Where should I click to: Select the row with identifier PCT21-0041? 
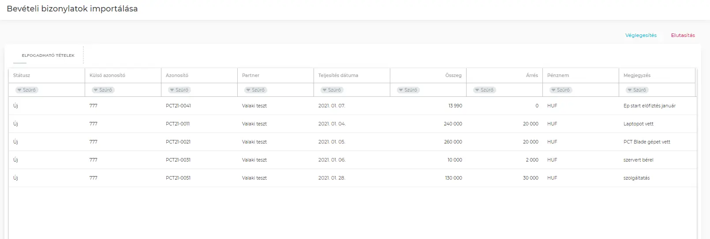pos(178,106)
